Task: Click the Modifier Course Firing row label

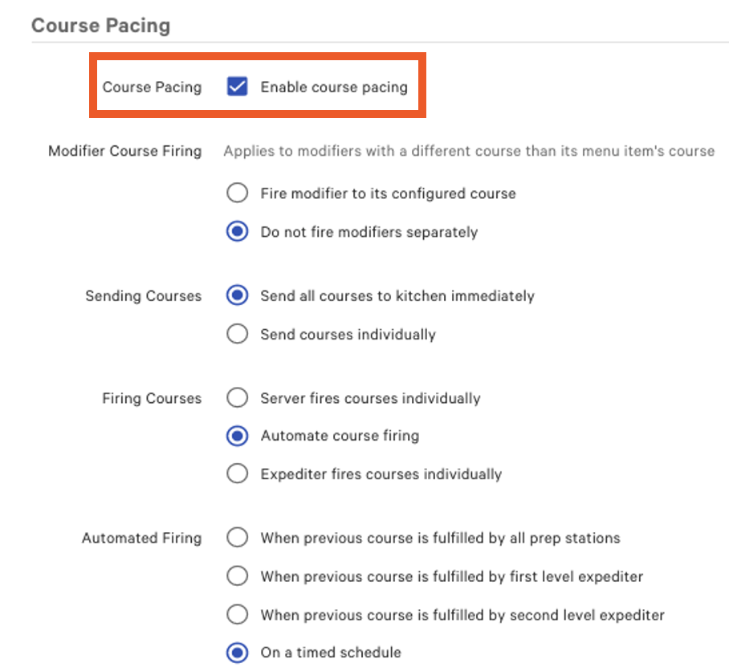Action: 124,151
